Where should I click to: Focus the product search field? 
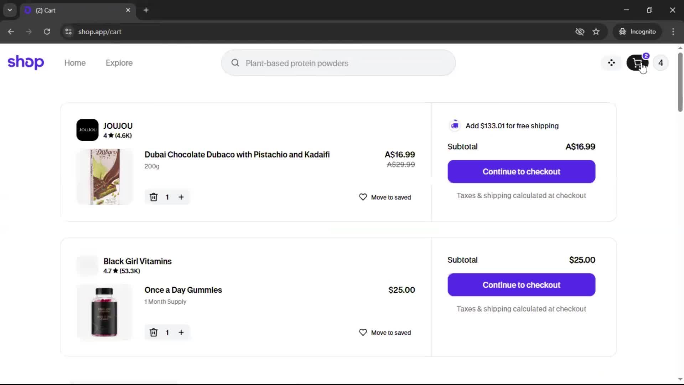coord(338,63)
